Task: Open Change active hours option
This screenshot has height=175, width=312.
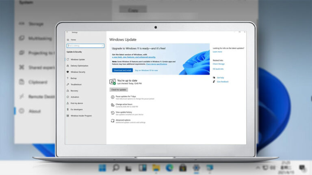Action: [x=124, y=105]
